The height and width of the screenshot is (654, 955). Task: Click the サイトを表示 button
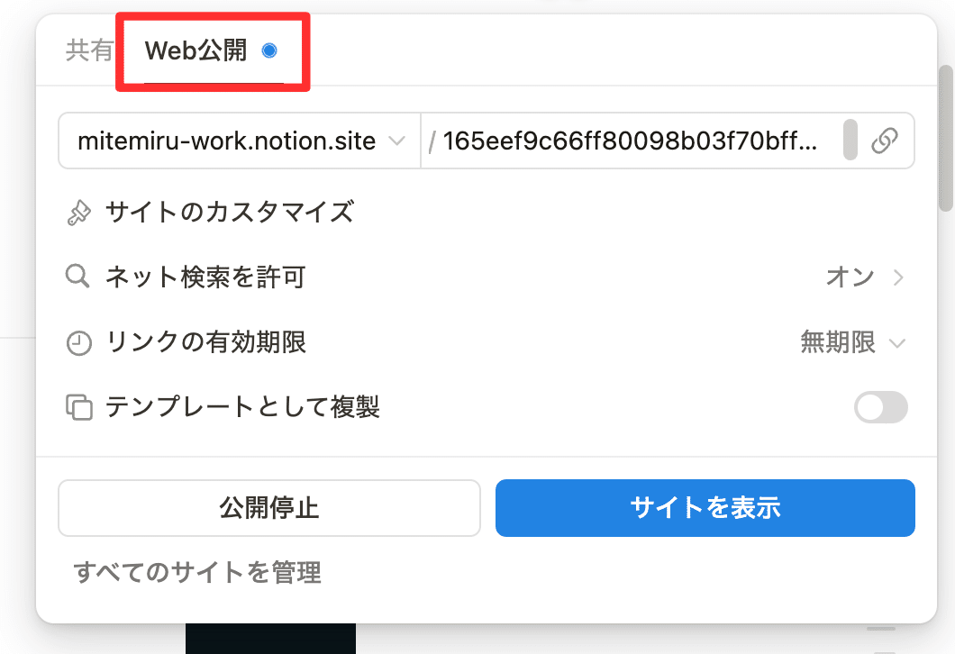pos(705,508)
